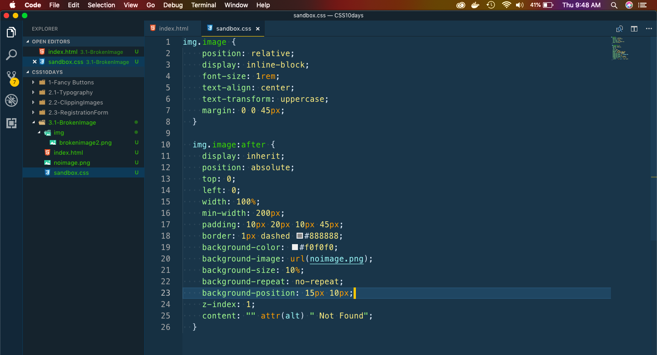Open the Search view in activity bar
The image size is (657, 355).
pos(11,55)
